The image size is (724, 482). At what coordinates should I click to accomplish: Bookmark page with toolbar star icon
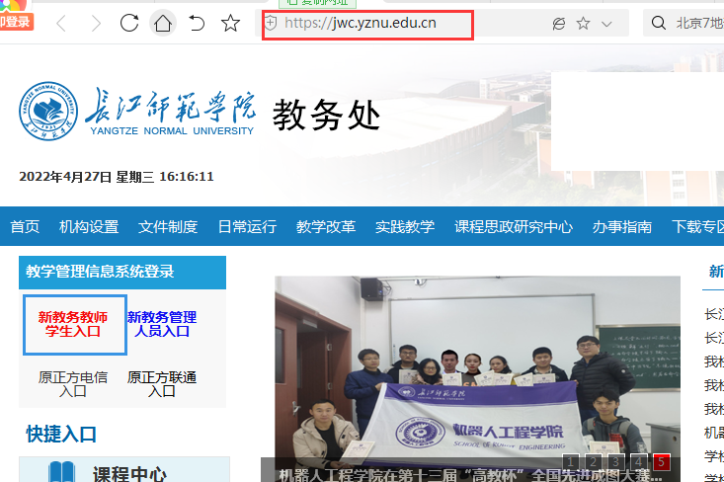[x=230, y=23]
